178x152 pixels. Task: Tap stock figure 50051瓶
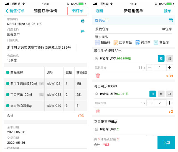click(x=123, y=94)
